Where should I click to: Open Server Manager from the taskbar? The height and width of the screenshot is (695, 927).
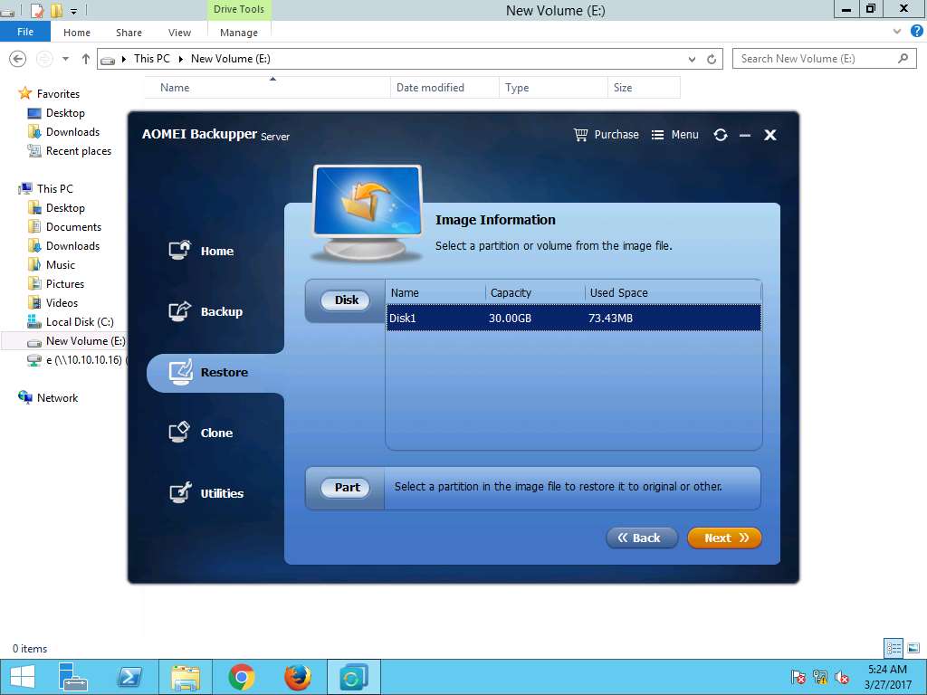(x=72, y=677)
